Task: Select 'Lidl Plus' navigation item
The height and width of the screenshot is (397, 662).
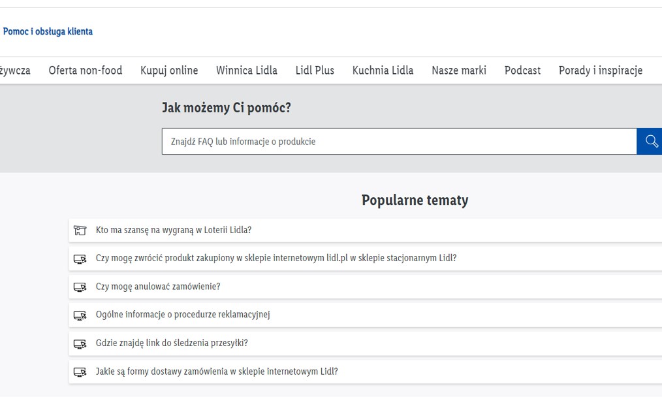Action: pos(315,70)
